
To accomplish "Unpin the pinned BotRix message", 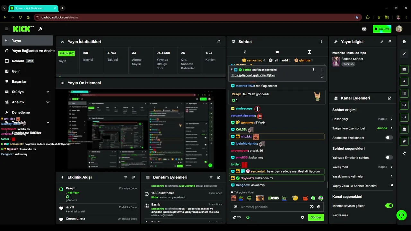I will point(313,70).
